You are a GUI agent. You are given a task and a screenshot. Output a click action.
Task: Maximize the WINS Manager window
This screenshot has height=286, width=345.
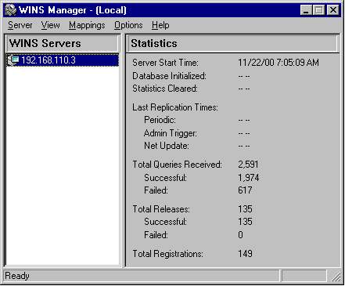[x=318, y=10]
